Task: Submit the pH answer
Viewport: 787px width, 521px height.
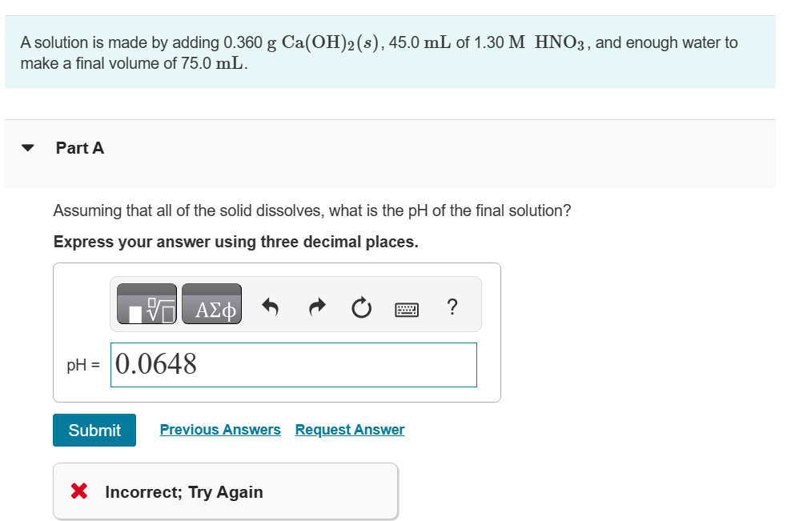Action: pos(94,430)
